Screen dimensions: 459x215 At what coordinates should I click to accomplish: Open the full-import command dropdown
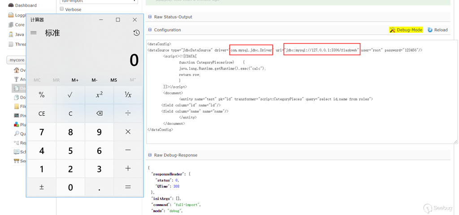tap(98, 1)
